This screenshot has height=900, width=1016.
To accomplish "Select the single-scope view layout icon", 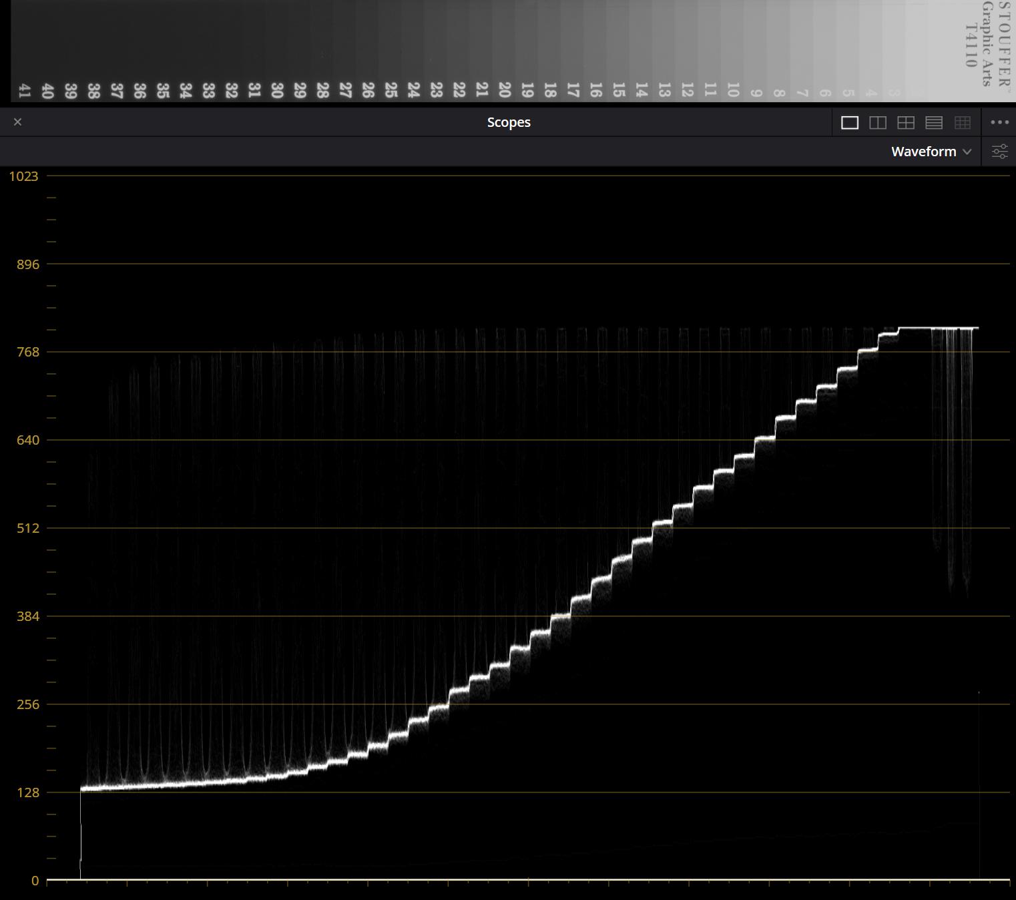I will click(x=850, y=122).
